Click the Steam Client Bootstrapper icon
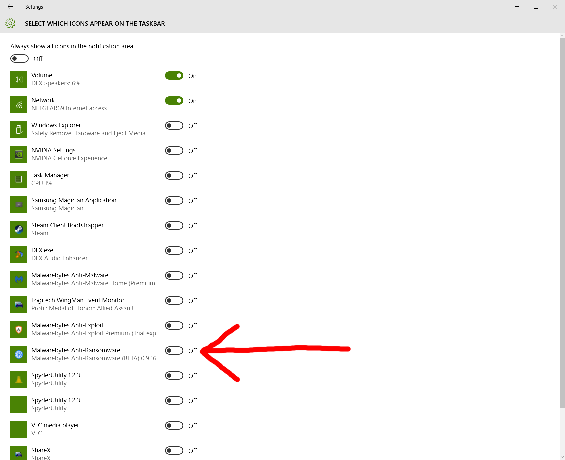565x460 pixels. 19,229
